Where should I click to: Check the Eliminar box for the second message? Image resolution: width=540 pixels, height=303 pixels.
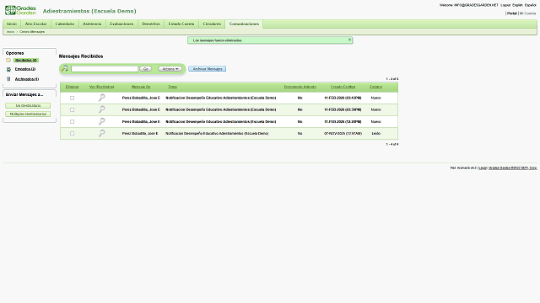pos(72,109)
